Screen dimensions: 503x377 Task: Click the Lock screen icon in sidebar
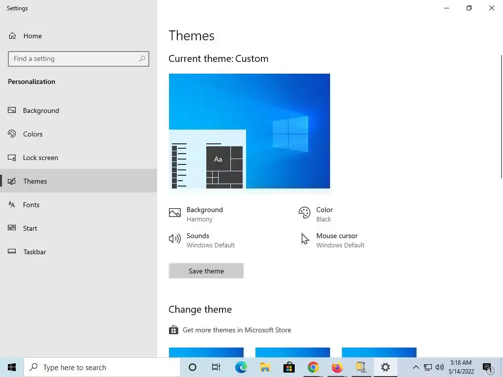pyautogui.click(x=12, y=158)
